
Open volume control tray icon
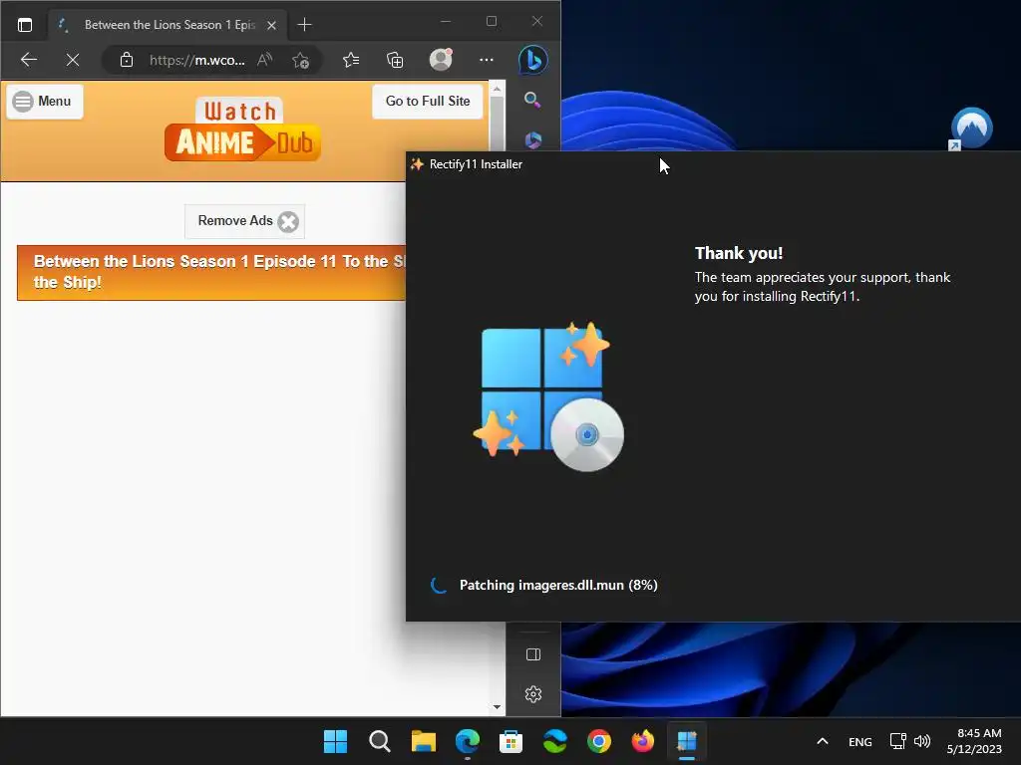pos(922,741)
